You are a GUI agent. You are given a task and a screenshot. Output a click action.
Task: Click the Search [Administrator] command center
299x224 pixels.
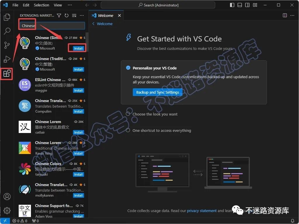tap(158, 5)
